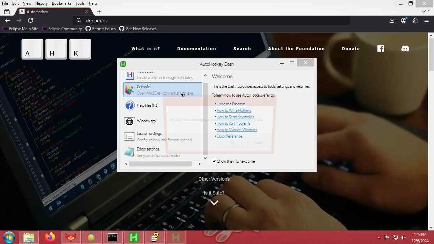Click the Dash list scroll down arrow
434x244 pixels.
pos(205,158)
